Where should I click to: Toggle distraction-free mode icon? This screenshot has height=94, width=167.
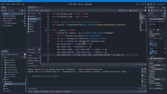click(x=146, y=8)
